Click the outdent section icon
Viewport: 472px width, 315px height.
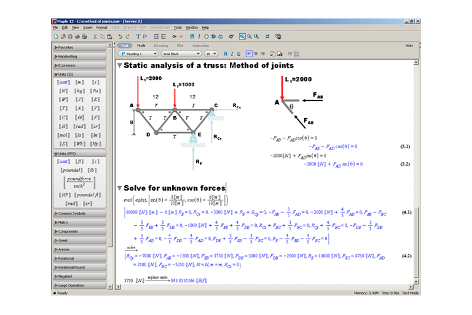pyautogui.click(x=163, y=36)
